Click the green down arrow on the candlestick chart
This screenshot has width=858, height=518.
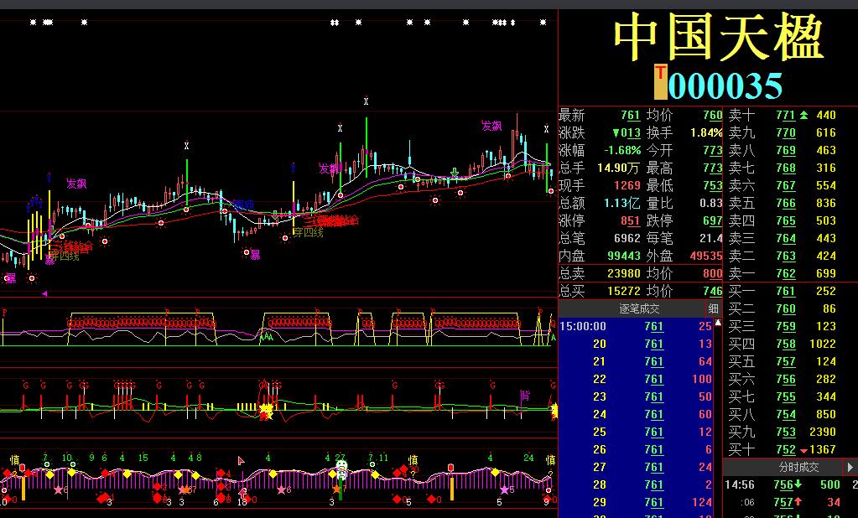coord(455,174)
